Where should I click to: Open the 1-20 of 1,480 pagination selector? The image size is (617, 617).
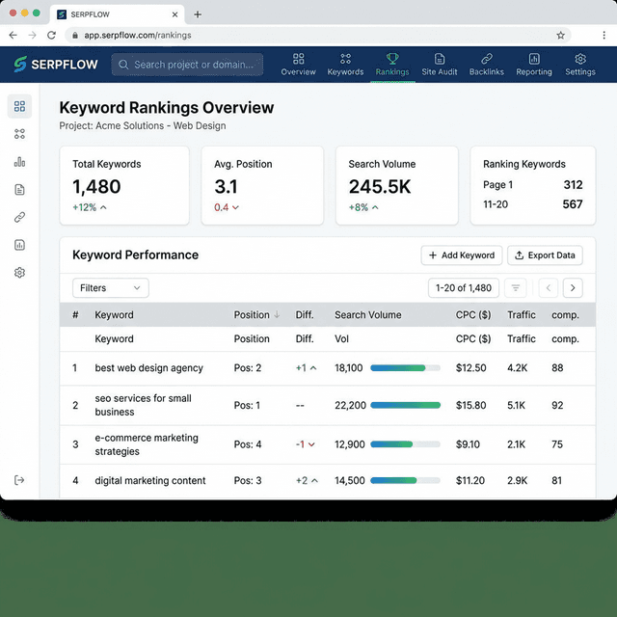coord(463,287)
